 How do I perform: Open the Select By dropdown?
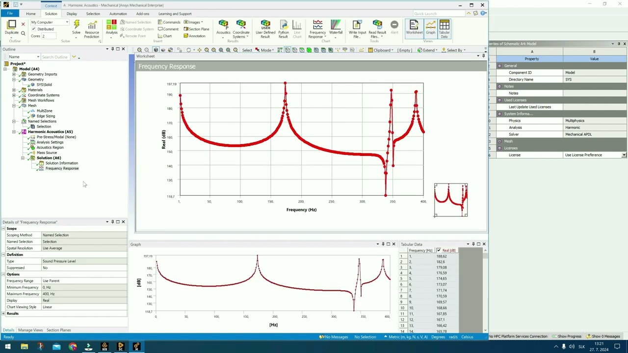tap(453, 50)
